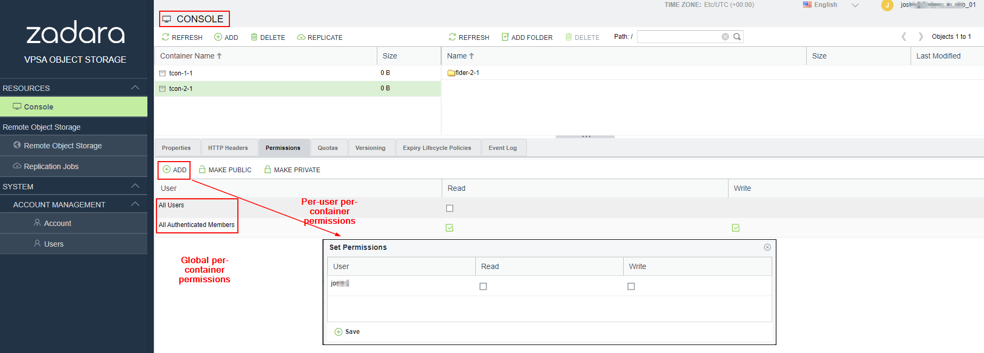Image resolution: width=984 pixels, height=353 pixels.
Task: Click Remote Object Storage section header
Action: pyautogui.click(x=73, y=127)
